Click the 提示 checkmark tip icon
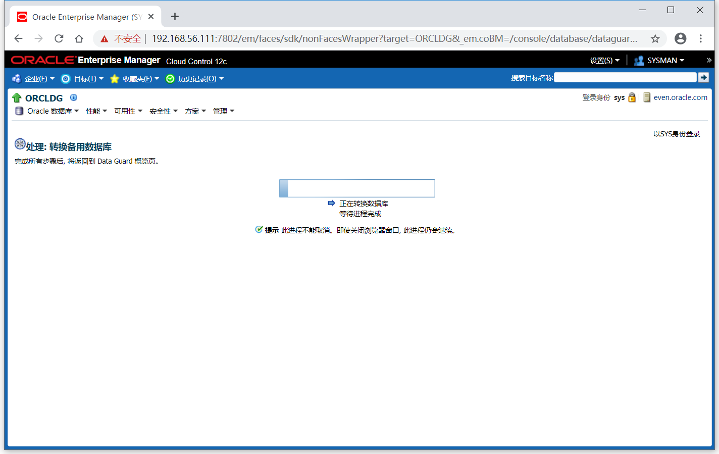 (259, 229)
